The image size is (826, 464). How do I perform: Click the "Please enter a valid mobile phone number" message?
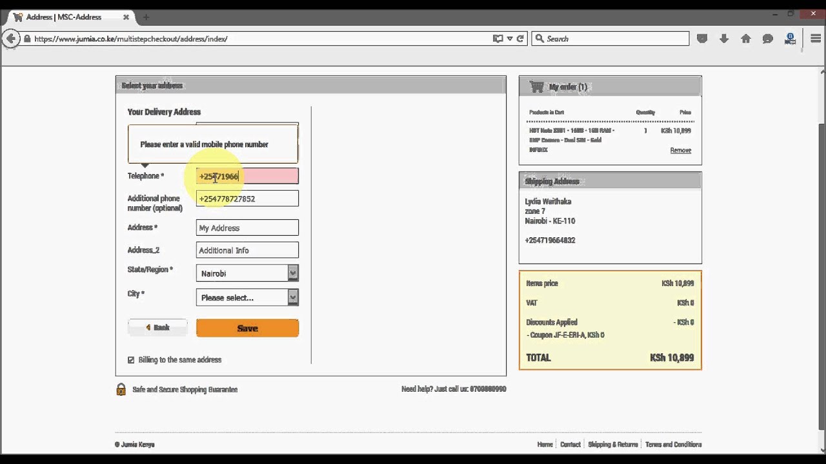click(204, 144)
